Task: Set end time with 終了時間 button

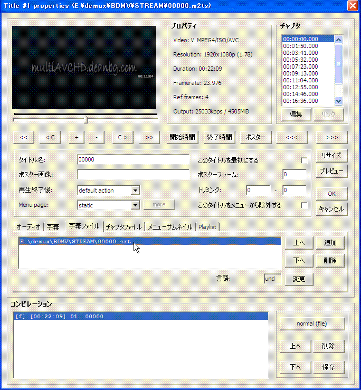Action: coord(219,137)
